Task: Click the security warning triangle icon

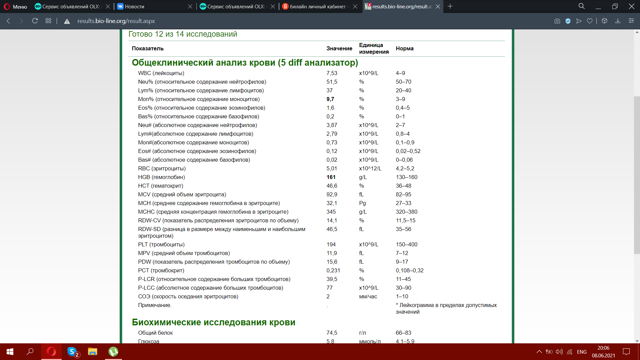Action: 67,21
